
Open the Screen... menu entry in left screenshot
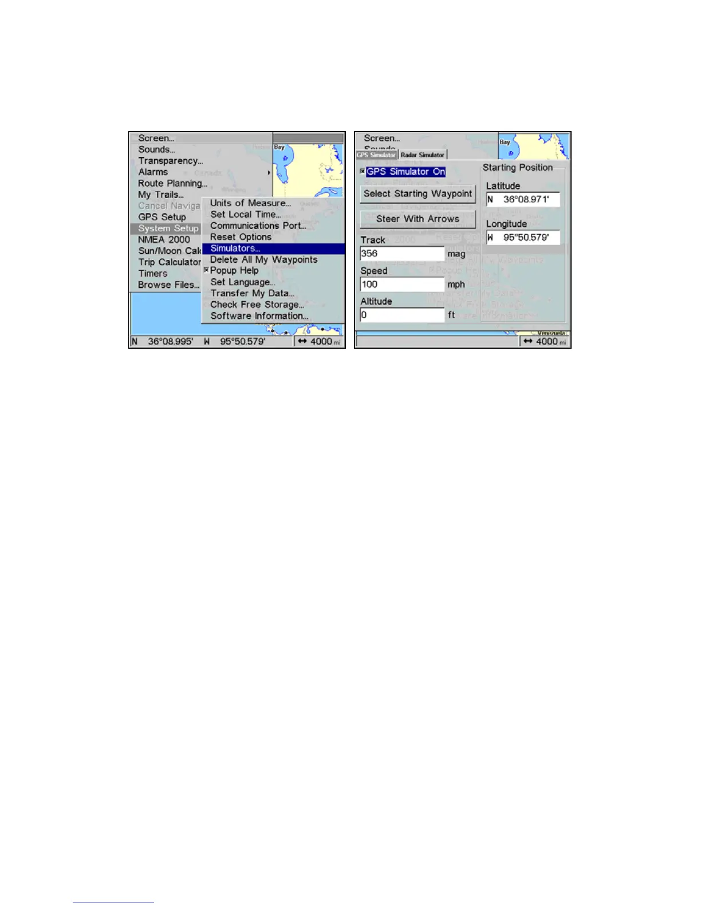coord(156,138)
